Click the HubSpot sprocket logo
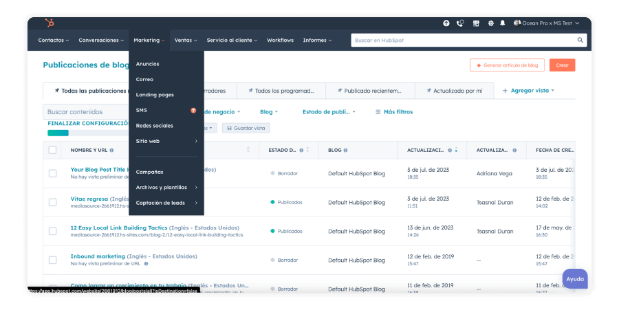Viewport: 619px width, 310px height. pyautogui.click(x=50, y=23)
